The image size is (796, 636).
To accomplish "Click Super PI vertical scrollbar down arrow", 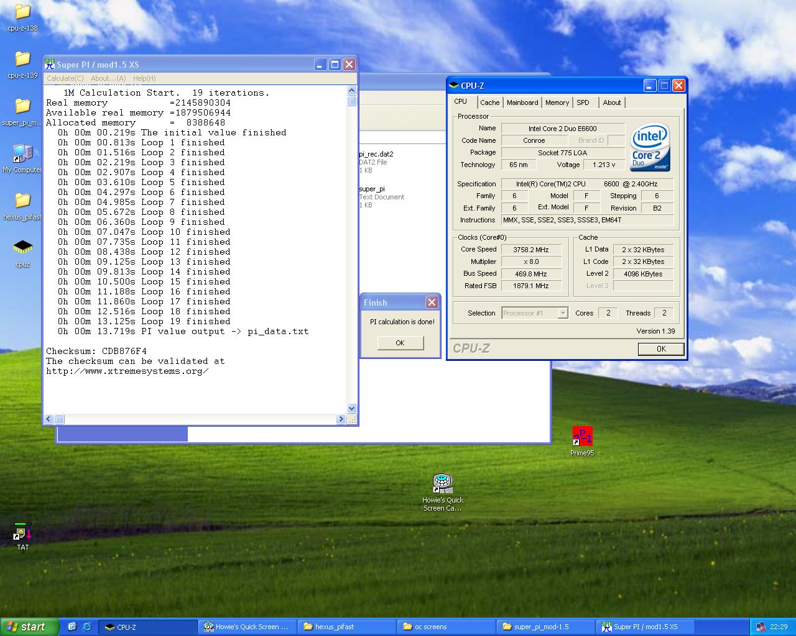I will (x=352, y=409).
